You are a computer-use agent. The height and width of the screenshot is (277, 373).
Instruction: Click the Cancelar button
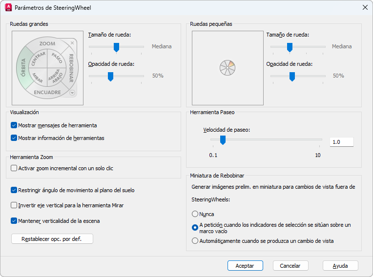tap(290, 266)
